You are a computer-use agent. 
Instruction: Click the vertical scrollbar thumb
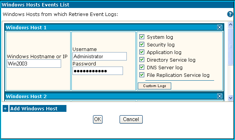coord(230,46)
